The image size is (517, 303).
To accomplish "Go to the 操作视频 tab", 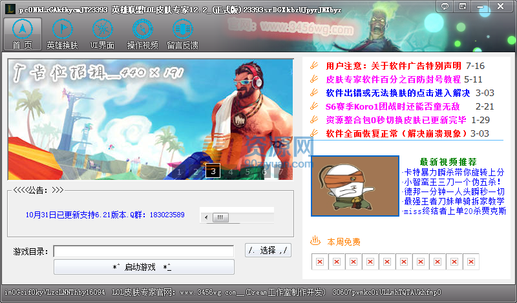I will coord(142,34).
